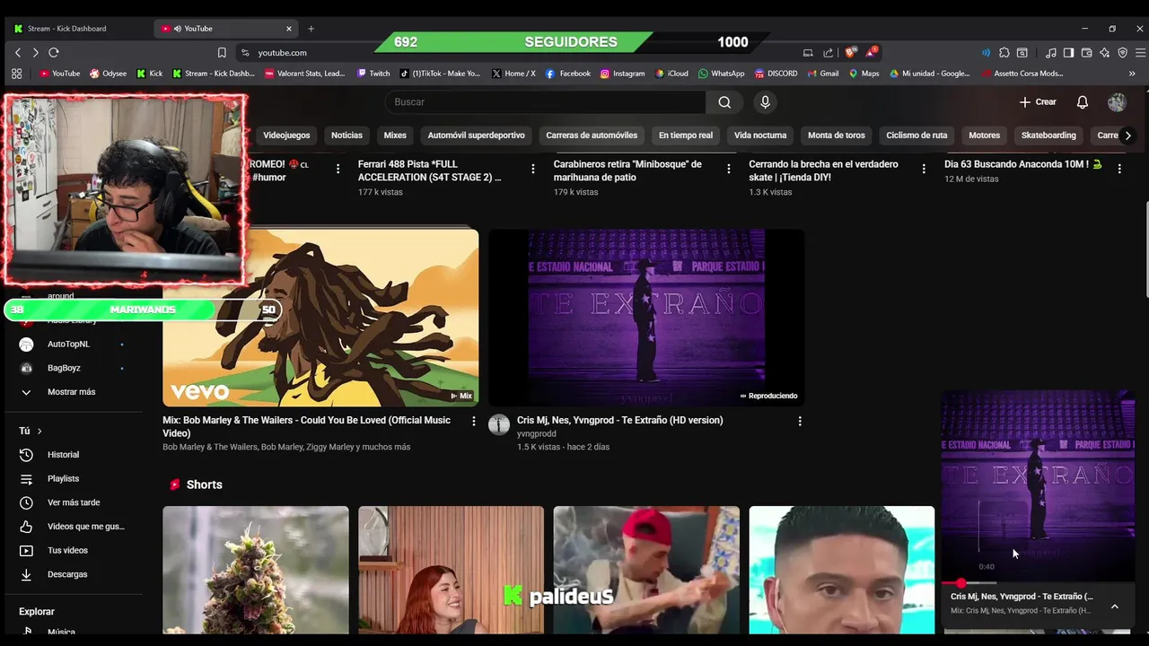Image resolution: width=1149 pixels, height=646 pixels.
Task: Click the YouTube search magnifier button
Action: click(724, 102)
